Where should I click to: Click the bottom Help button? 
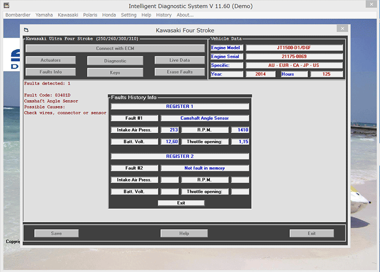(x=184, y=233)
